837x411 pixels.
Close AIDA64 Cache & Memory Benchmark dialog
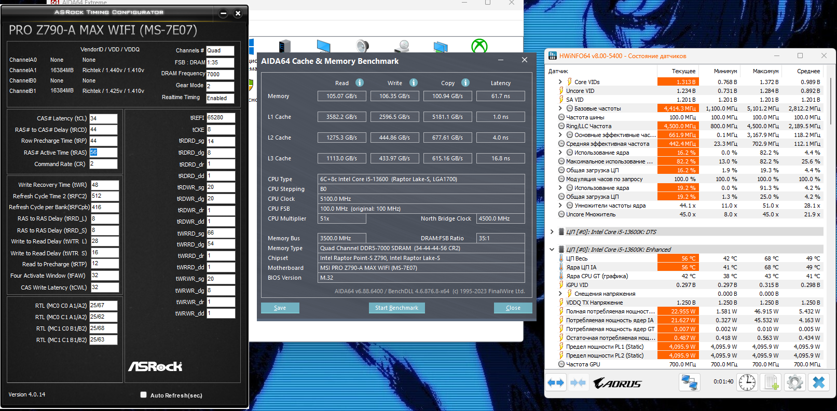click(x=525, y=60)
